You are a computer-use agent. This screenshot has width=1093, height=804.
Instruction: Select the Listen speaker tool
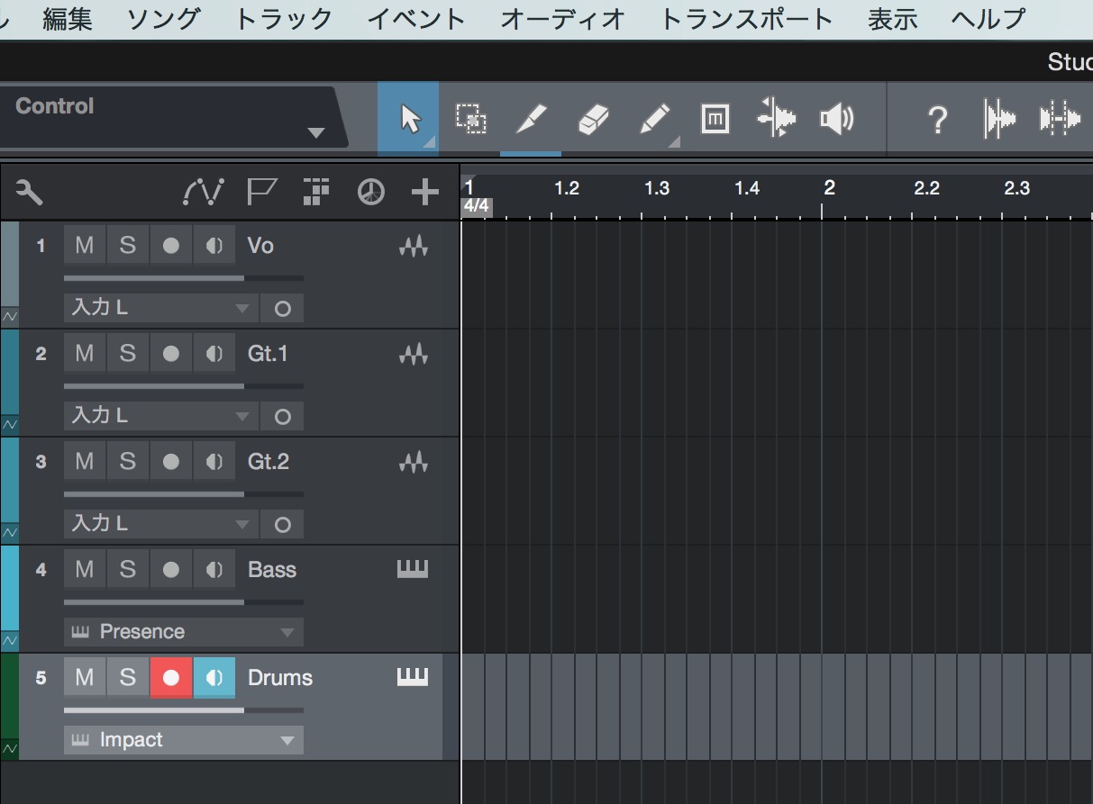coord(836,119)
